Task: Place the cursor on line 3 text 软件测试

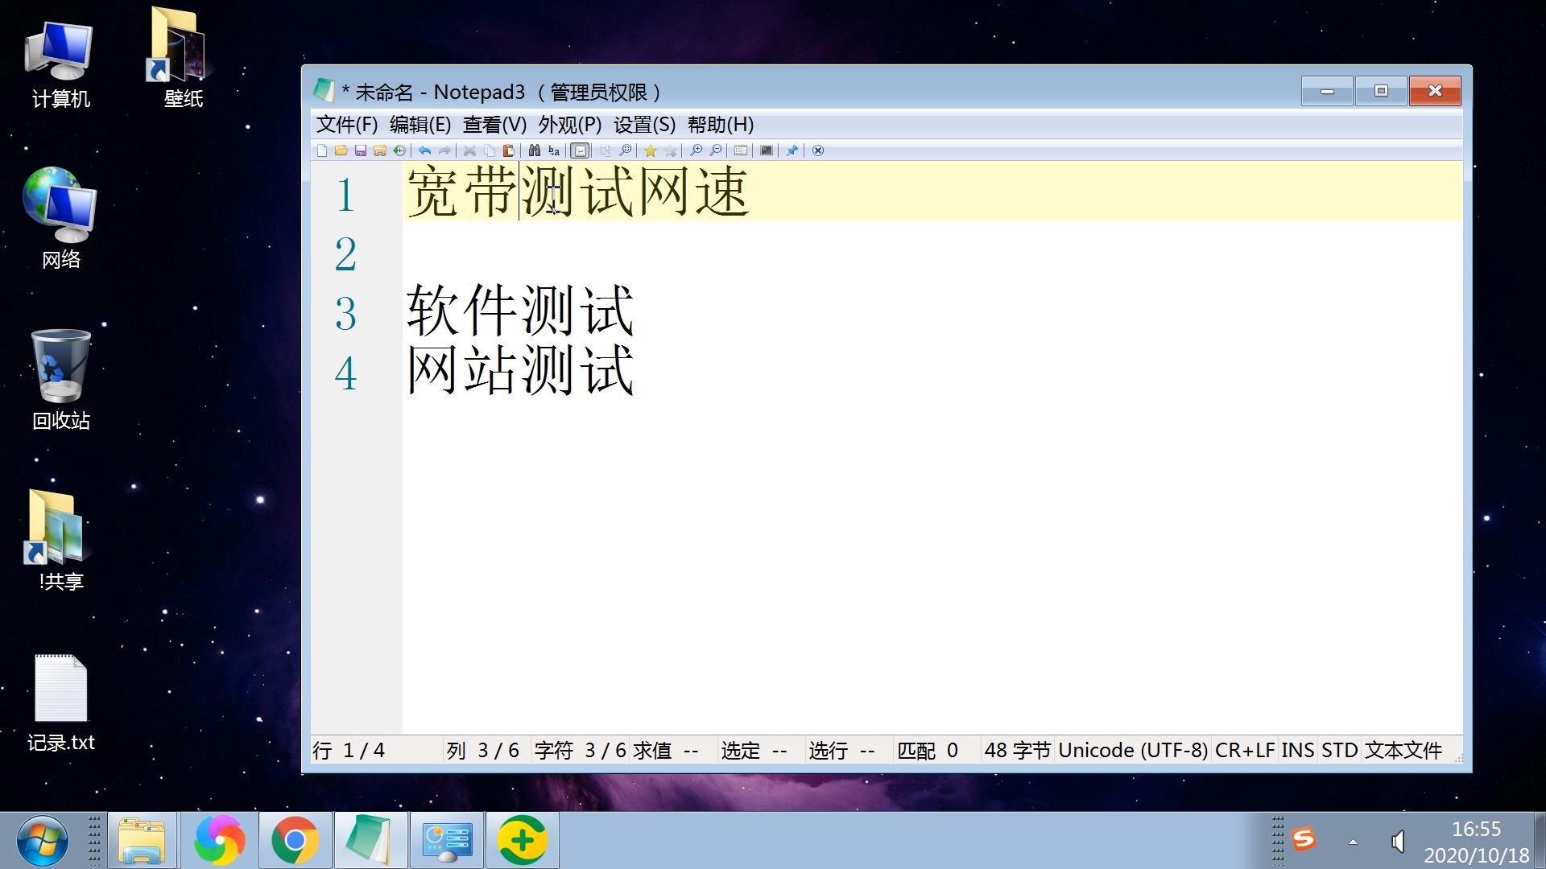Action: (520, 311)
